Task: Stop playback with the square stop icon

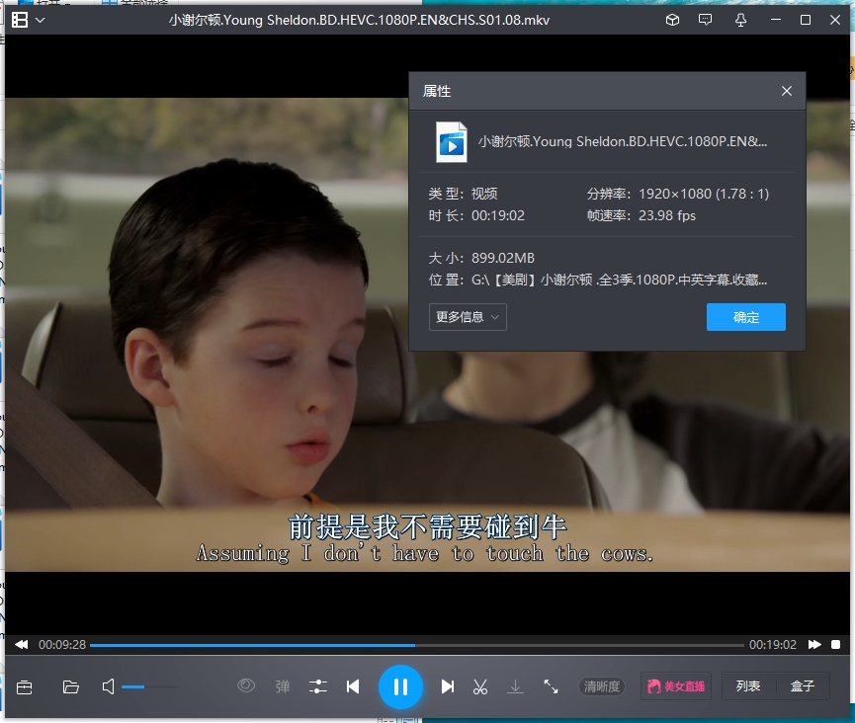Action: coord(835,645)
